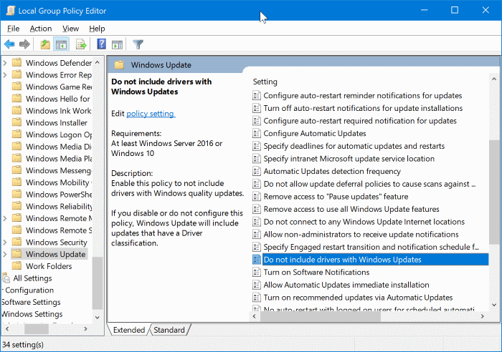Switch to the Standard tab

[x=169, y=330]
